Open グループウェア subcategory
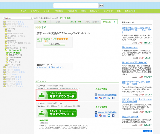 [x=15, y=62]
